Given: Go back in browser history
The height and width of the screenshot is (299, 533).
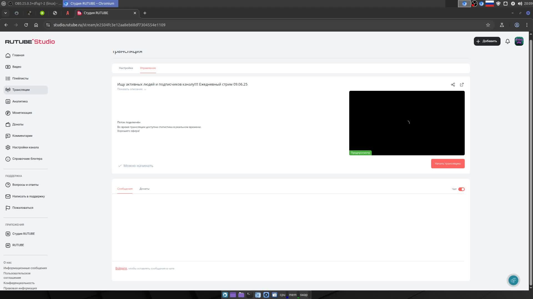Looking at the screenshot, I should coord(6,25).
